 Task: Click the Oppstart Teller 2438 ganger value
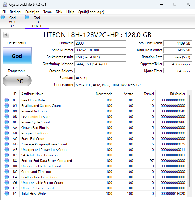178,64
